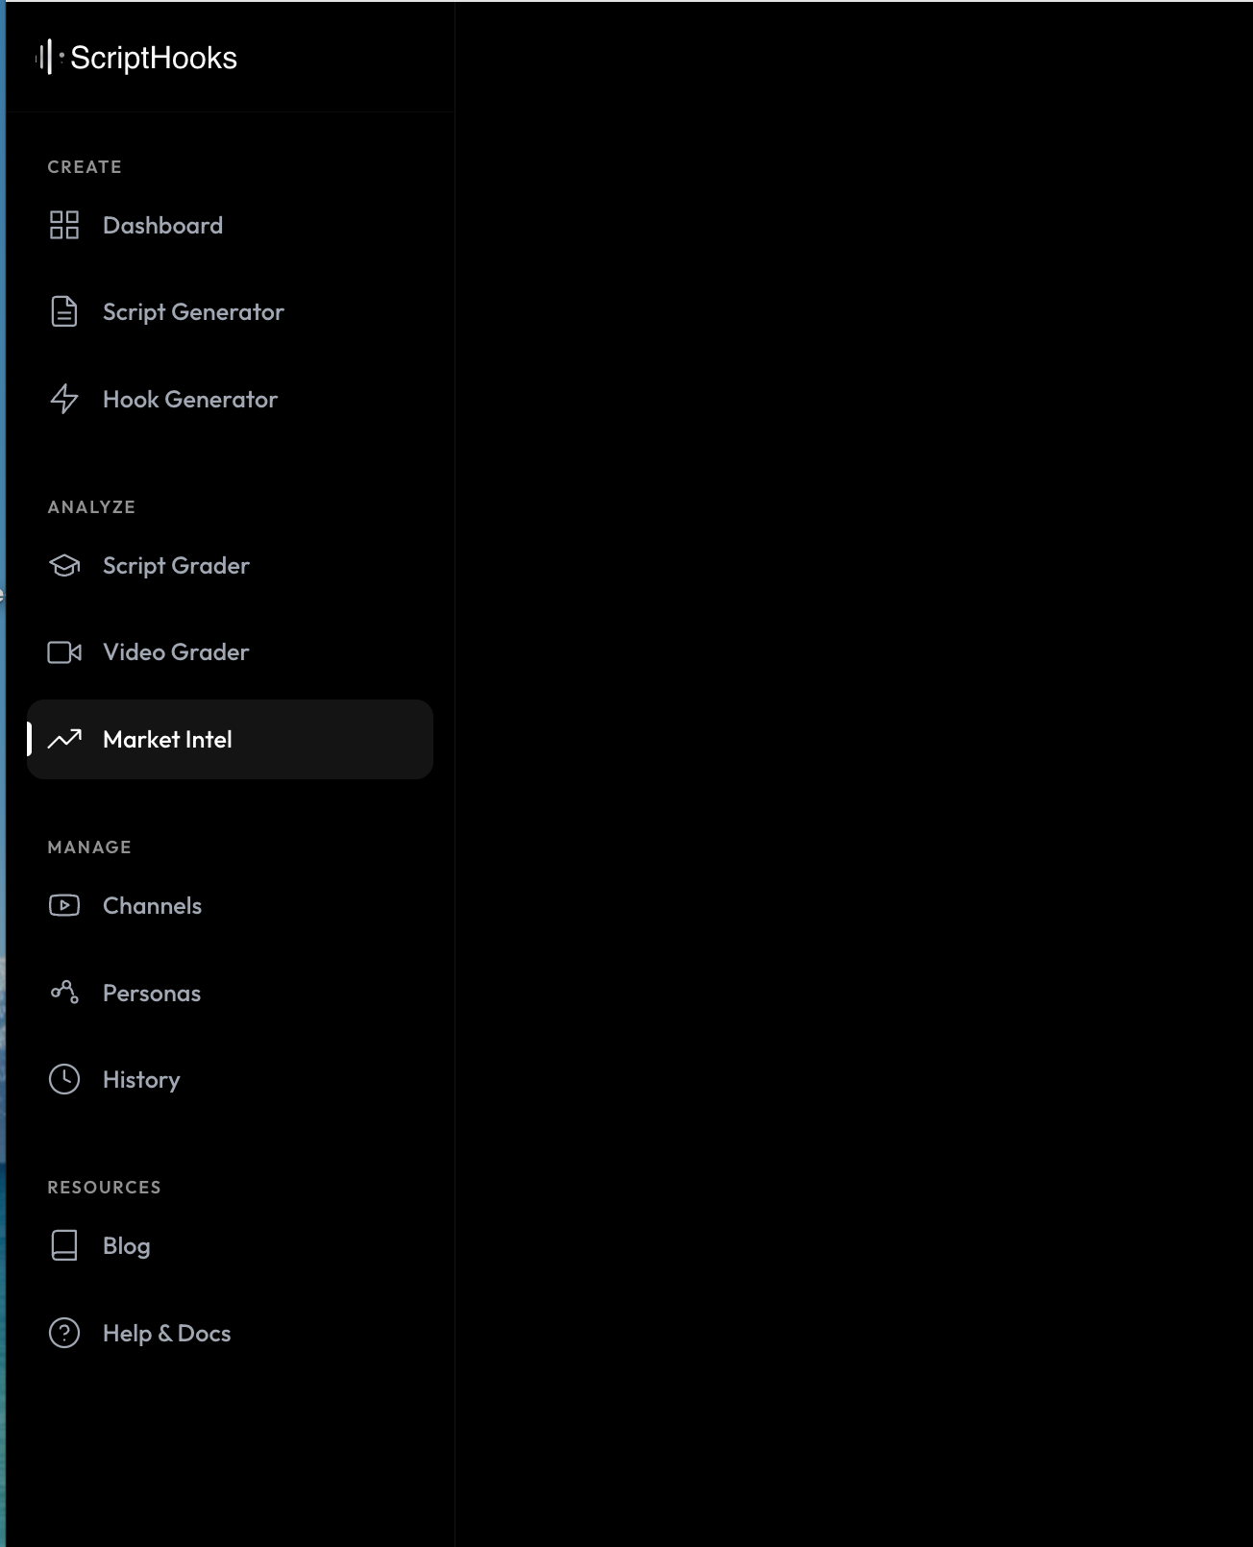Click the Dashboard grid icon
The width and height of the screenshot is (1253, 1547).
coord(64,225)
